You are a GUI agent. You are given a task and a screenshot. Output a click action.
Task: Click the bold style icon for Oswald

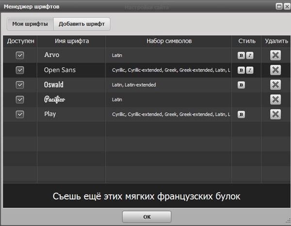pos(241,85)
